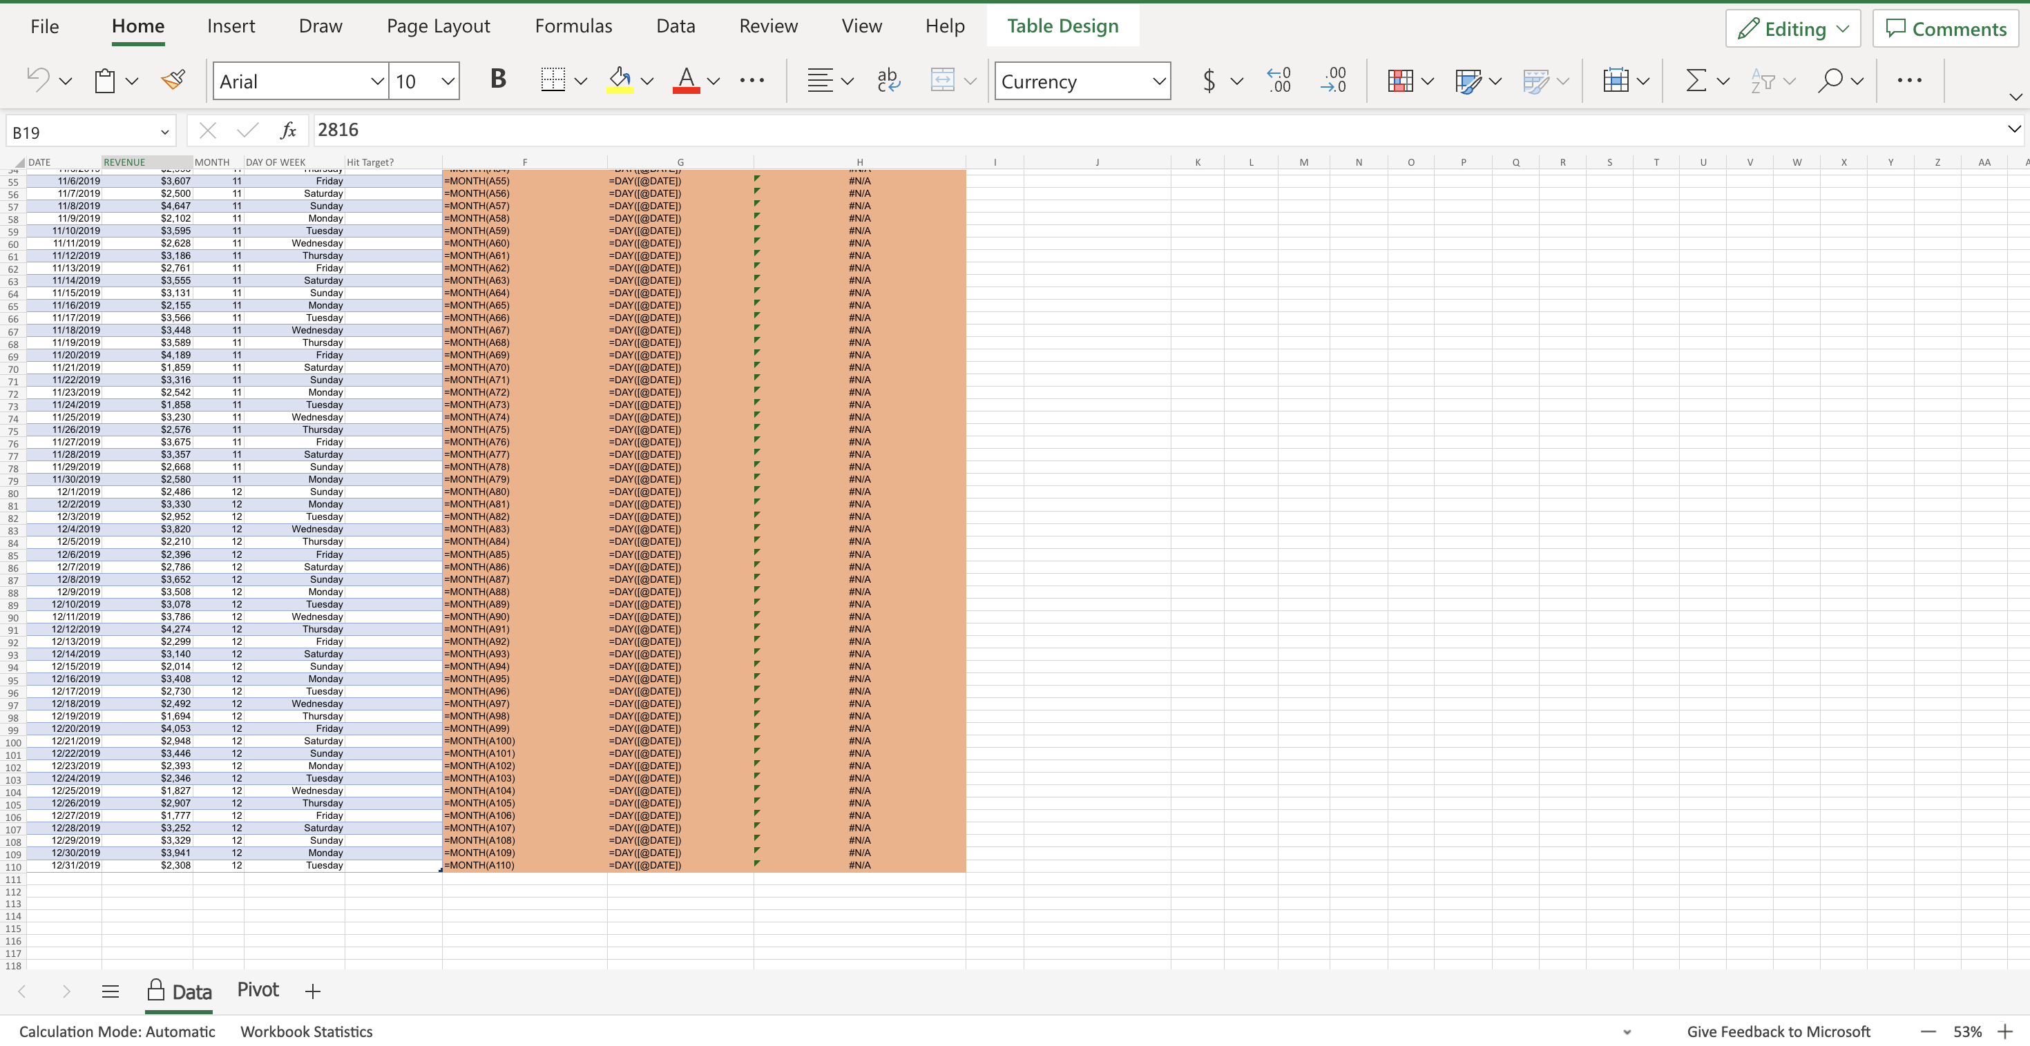Open the File menu

(44, 26)
